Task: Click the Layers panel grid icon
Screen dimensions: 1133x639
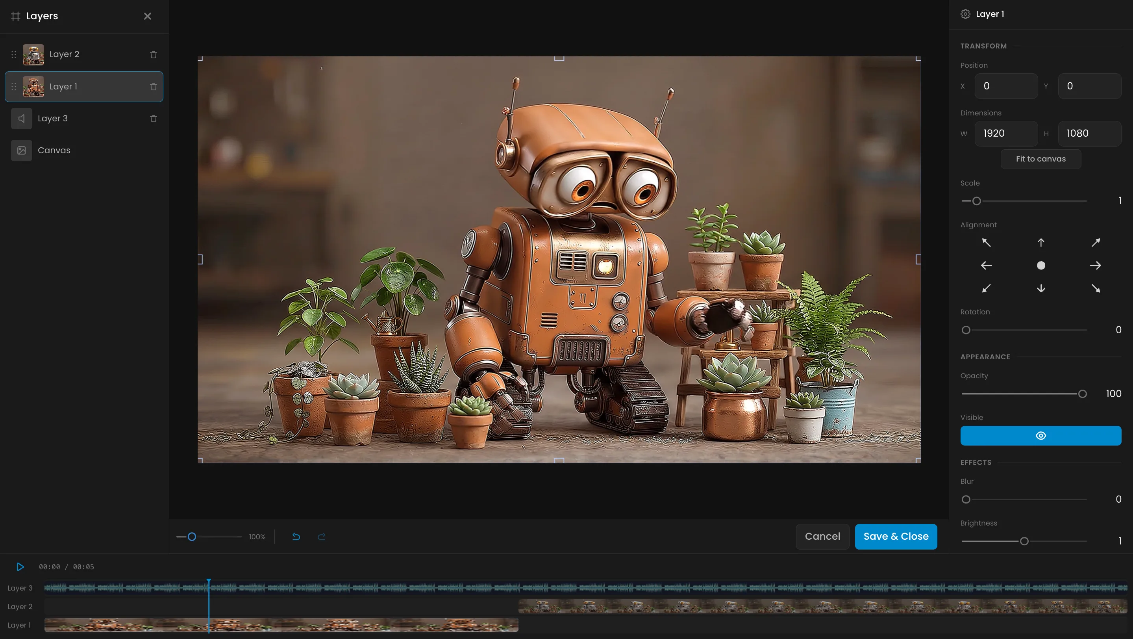Action: click(16, 16)
